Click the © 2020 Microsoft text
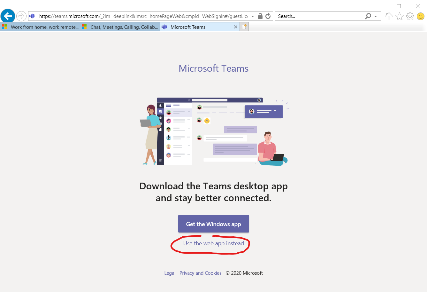 244,273
